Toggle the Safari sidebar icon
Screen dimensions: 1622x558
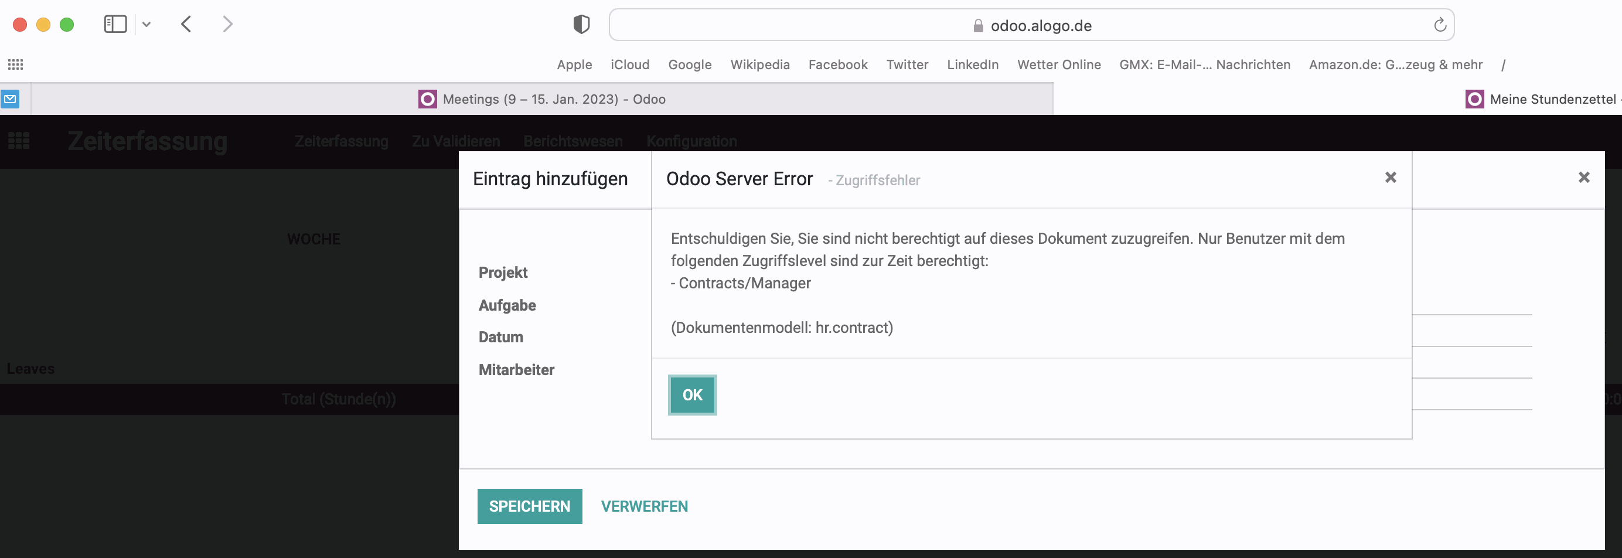[x=115, y=25]
